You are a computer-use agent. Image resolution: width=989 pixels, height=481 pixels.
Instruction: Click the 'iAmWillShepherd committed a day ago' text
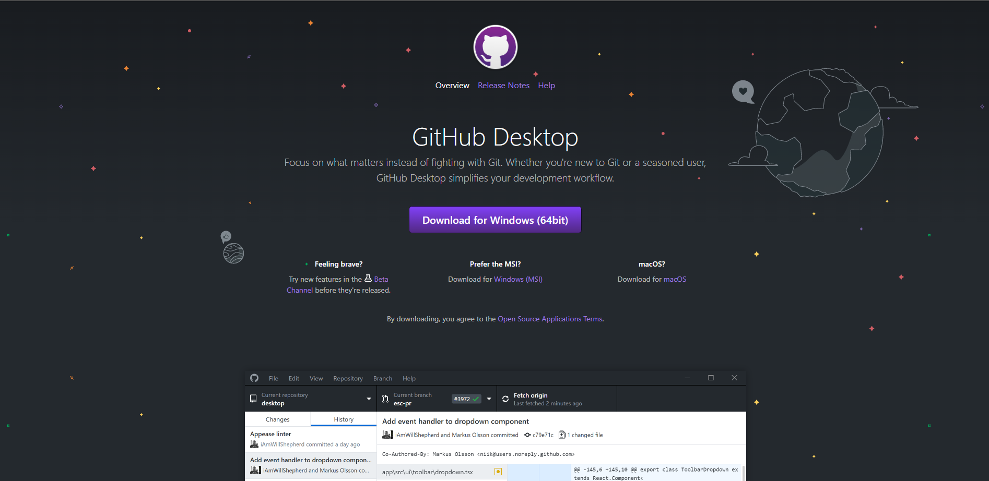(x=310, y=444)
